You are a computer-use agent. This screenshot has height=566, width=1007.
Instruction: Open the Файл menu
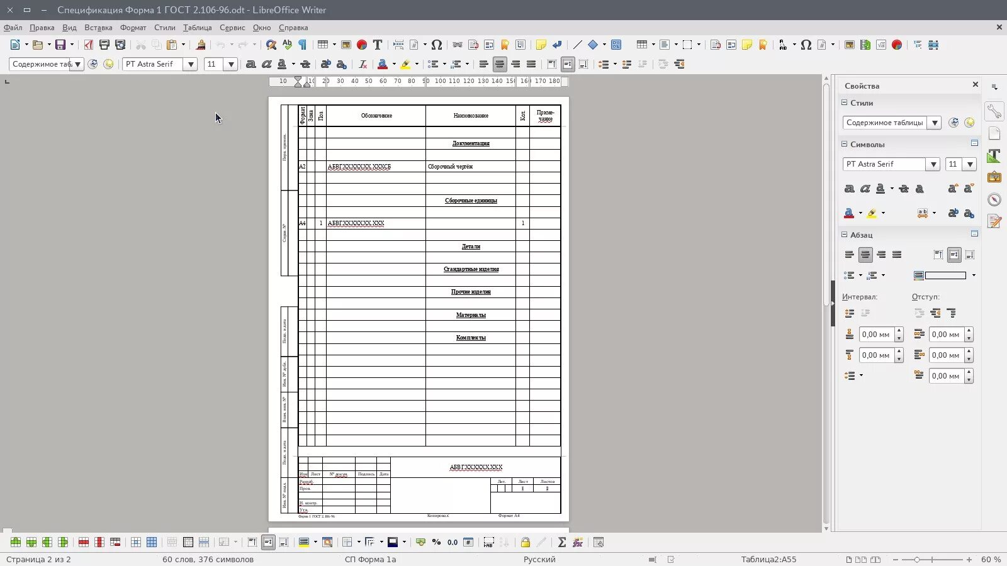[x=13, y=28]
